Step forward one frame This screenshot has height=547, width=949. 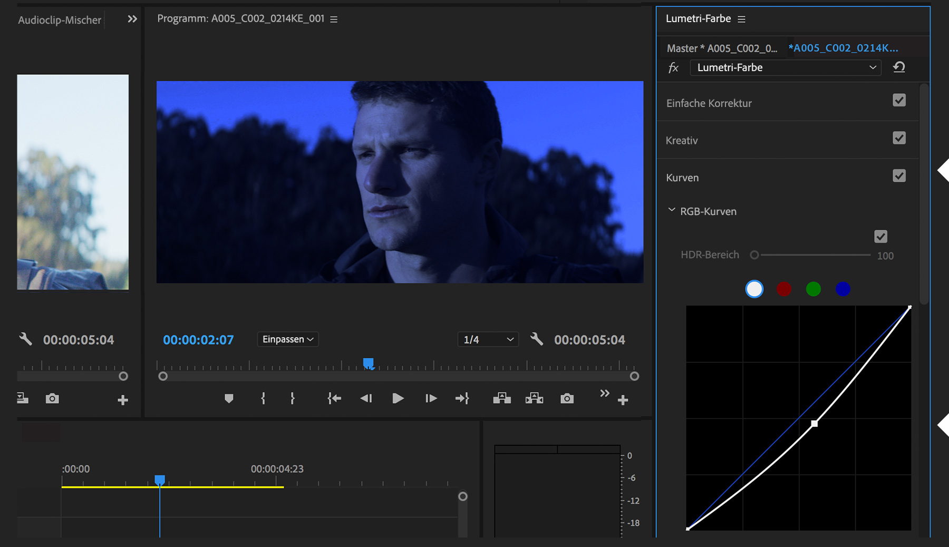[431, 398]
